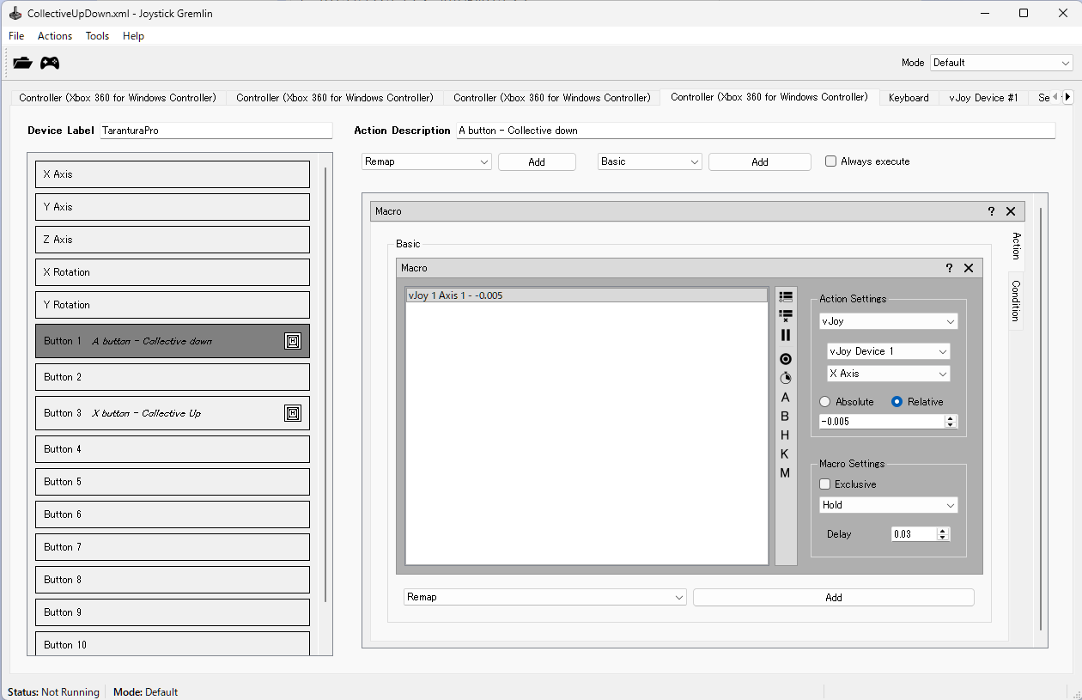Click Add button next to Basic dropdown

(759, 161)
